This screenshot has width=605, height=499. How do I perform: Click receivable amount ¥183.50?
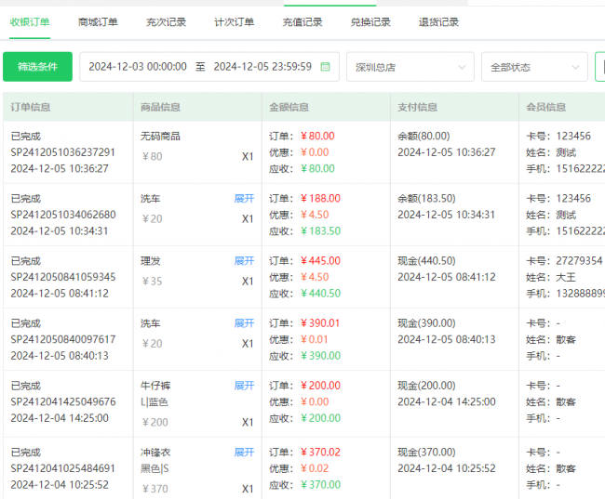320,230
